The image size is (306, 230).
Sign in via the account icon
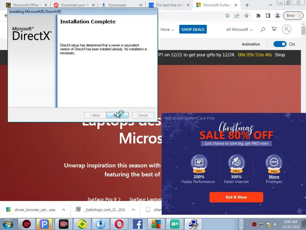287,29
